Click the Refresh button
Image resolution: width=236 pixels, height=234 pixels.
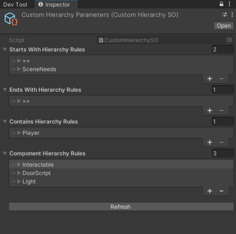[121, 207]
